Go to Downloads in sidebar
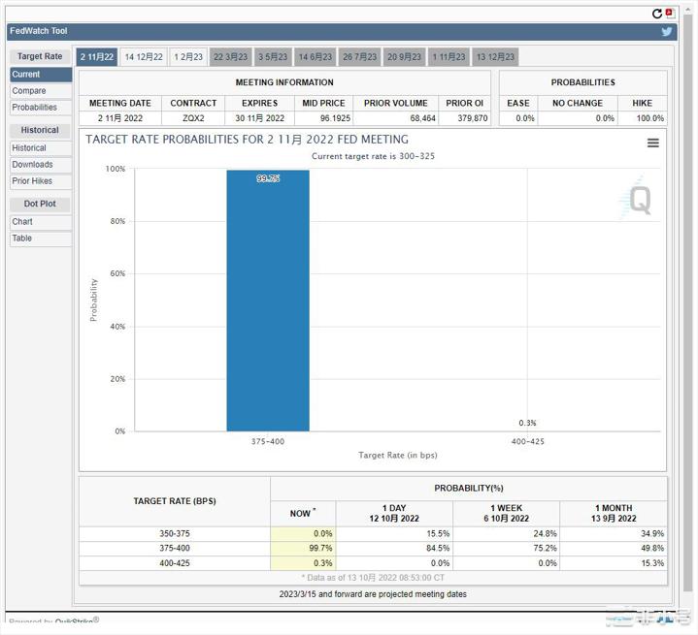 33,165
